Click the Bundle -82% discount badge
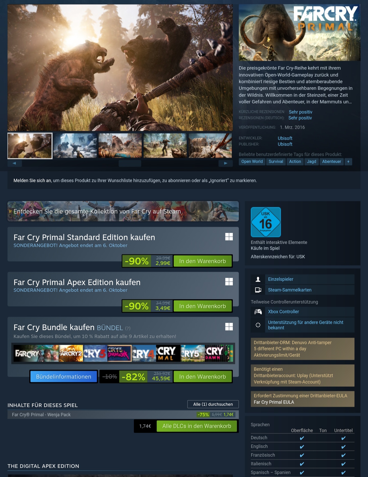This screenshot has width=368, height=477. point(133,377)
